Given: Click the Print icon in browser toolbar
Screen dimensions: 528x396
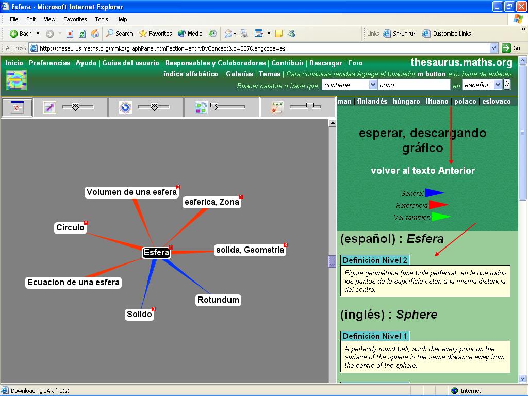Looking at the screenshot, I should pos(244,34).
